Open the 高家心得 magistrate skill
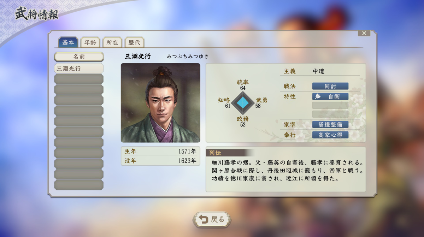This screenshot has width=424, height=237. [330, 135]
